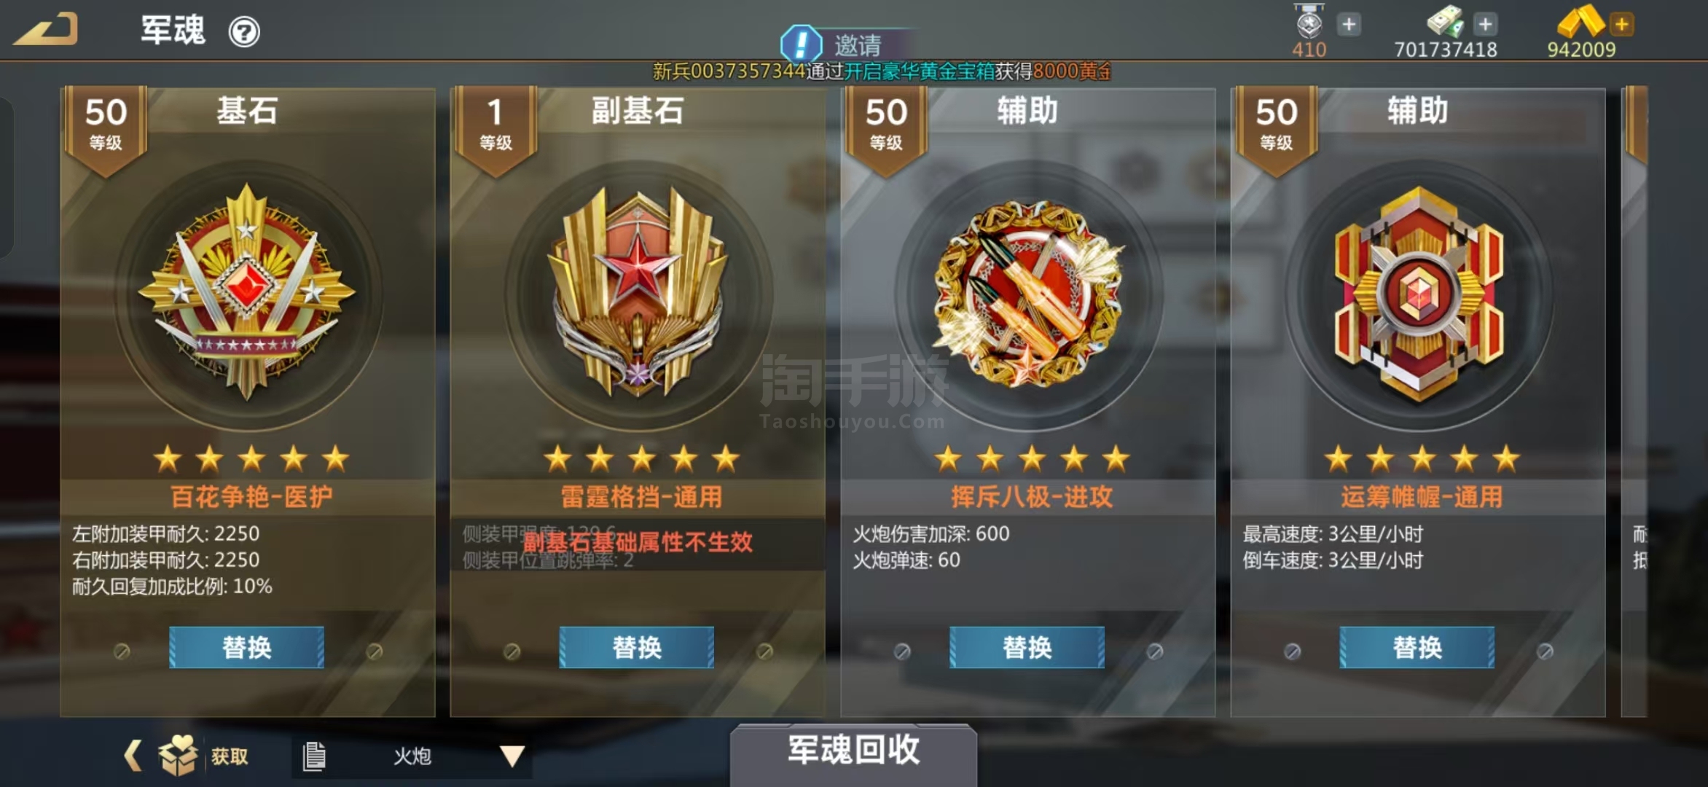Open the 火炮 filter selector

(412, 756)
